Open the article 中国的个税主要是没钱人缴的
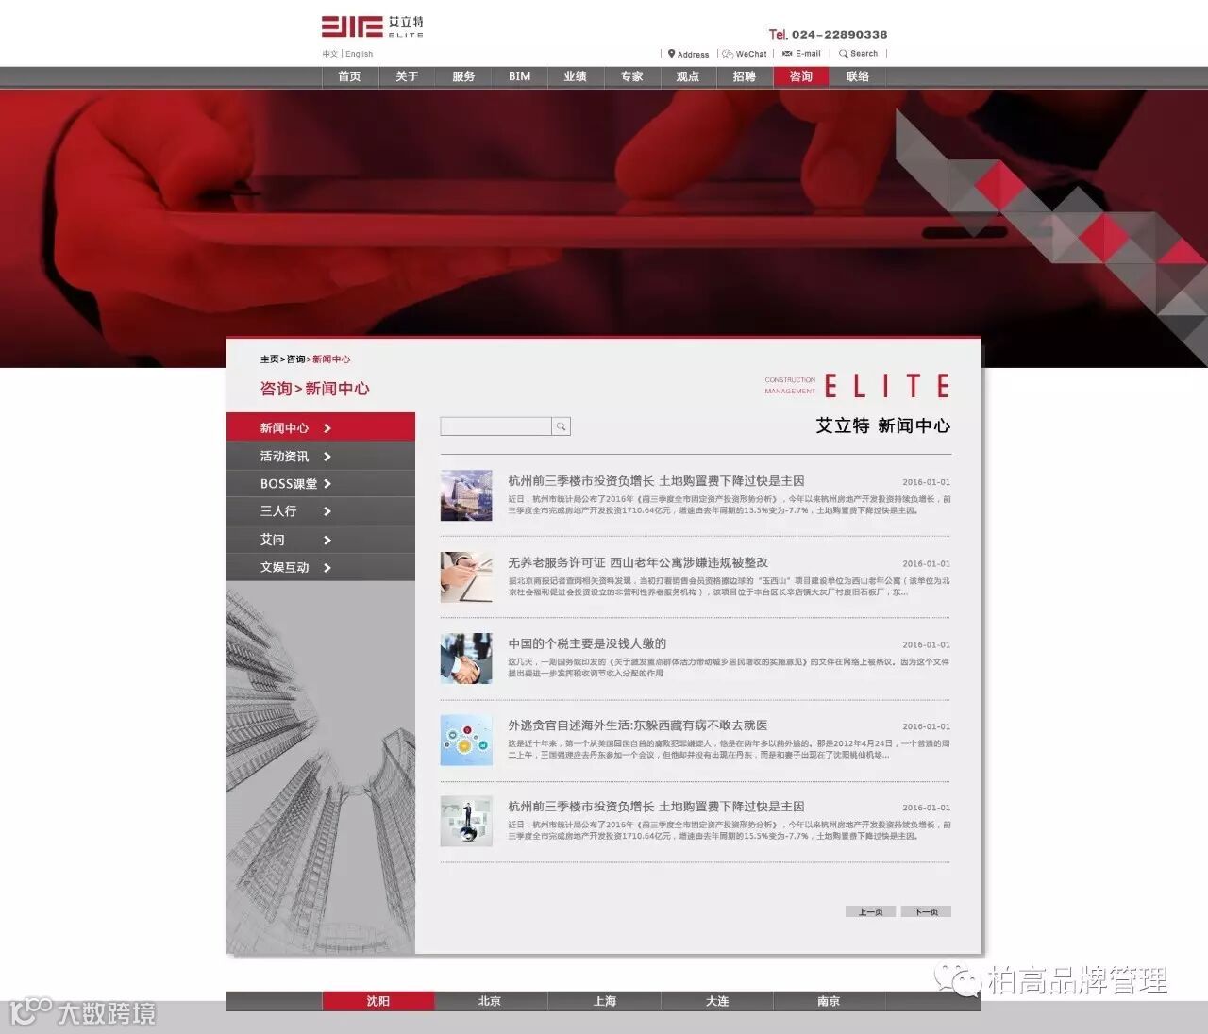The height and width of the screenshot is (1034, 1208). [x=587, y=643]
